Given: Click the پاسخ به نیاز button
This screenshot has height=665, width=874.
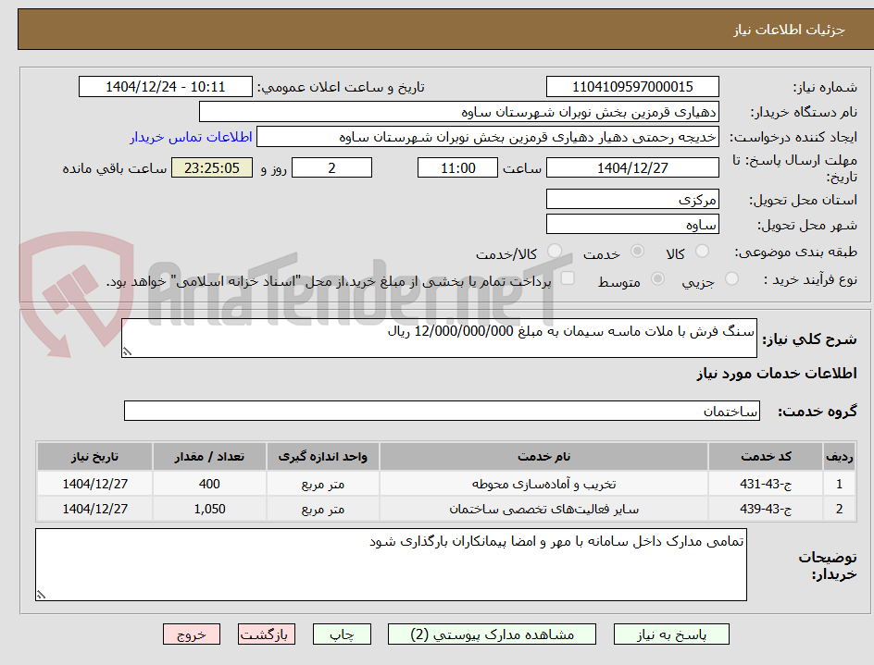Looking at the screenshot, I should [671, 634].
